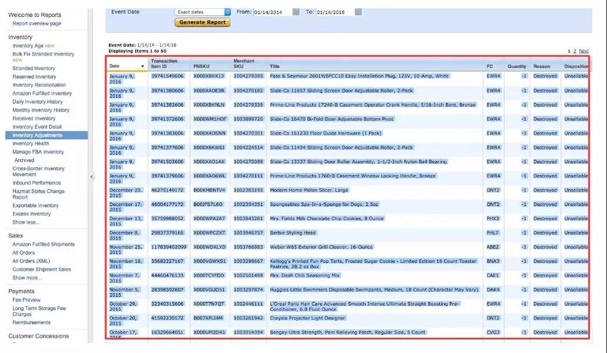Select the Weber W65 Grill Cleaner title
The image size is (607, 353).
321,247
